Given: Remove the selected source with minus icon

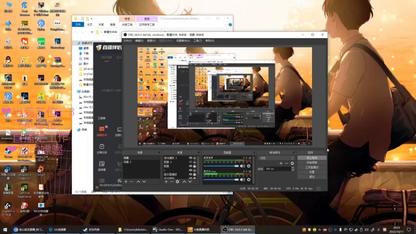Looking at the screenshot, I should pyautogui.click(x=172, y=181).
